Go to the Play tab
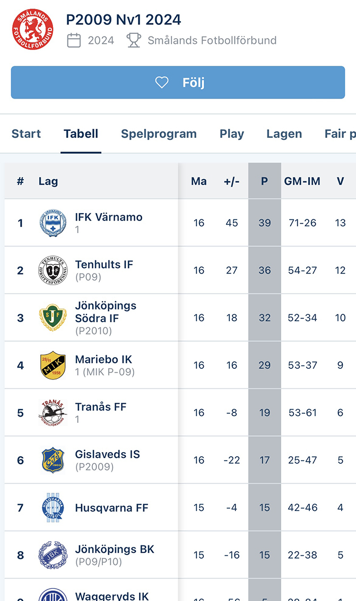Screen dimensions: 356x601 pos(232,134)
